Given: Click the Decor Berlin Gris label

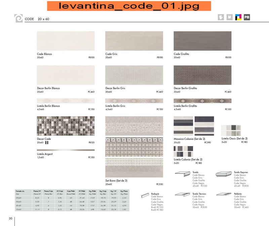Looking at the screenshot, I should [115, 88].
